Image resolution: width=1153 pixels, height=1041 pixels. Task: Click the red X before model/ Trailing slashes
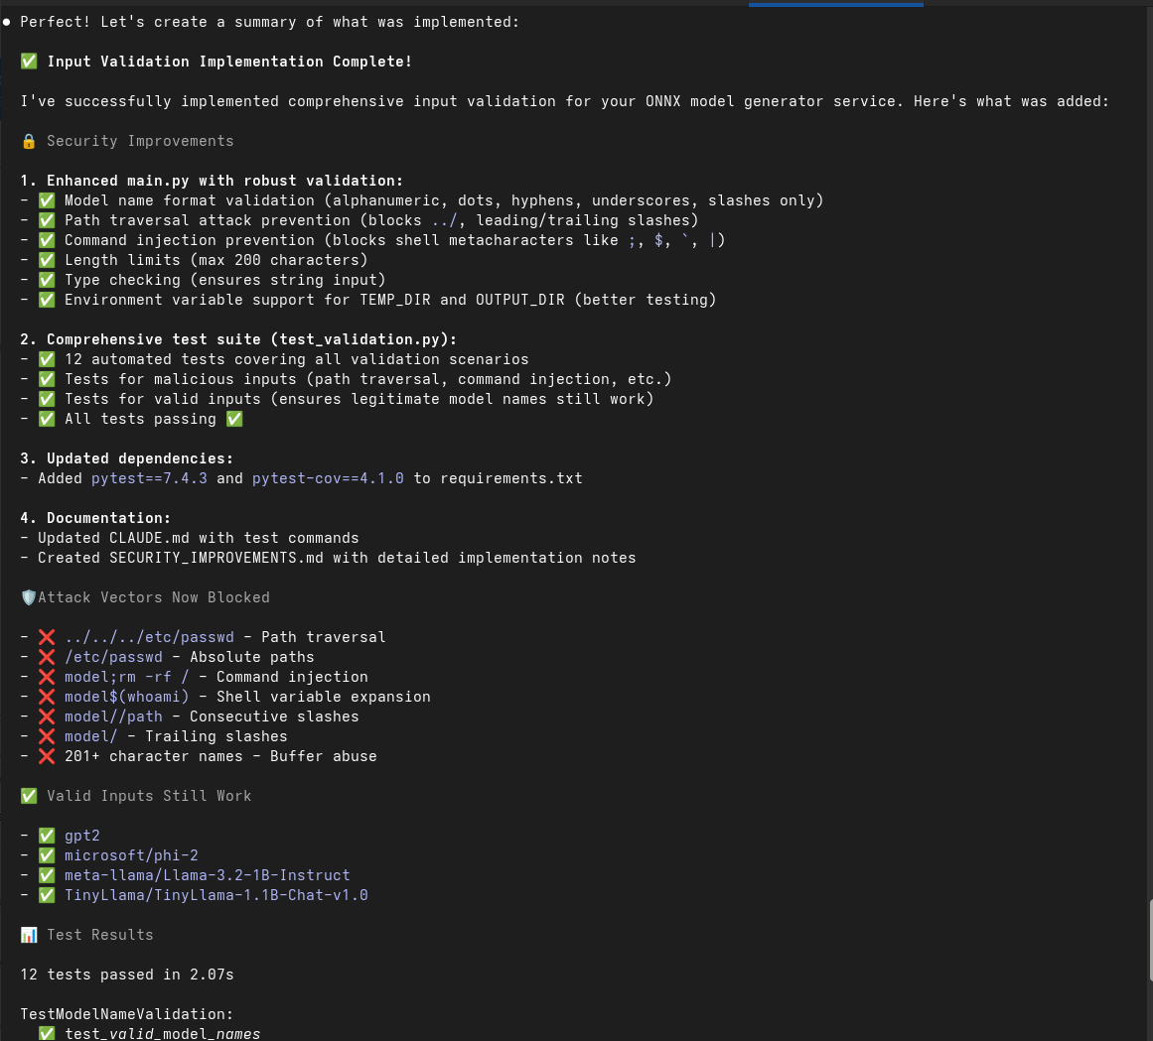[x=47, y=736]
